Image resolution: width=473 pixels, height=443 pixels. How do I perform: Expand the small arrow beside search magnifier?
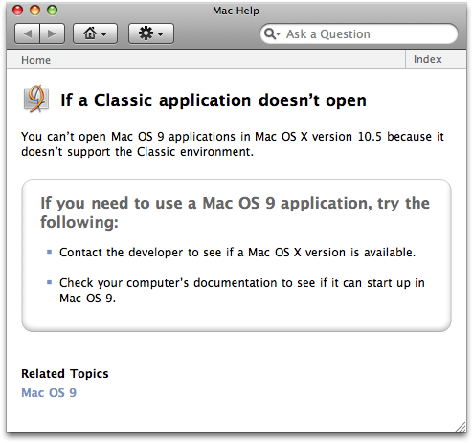click(278, 33)
